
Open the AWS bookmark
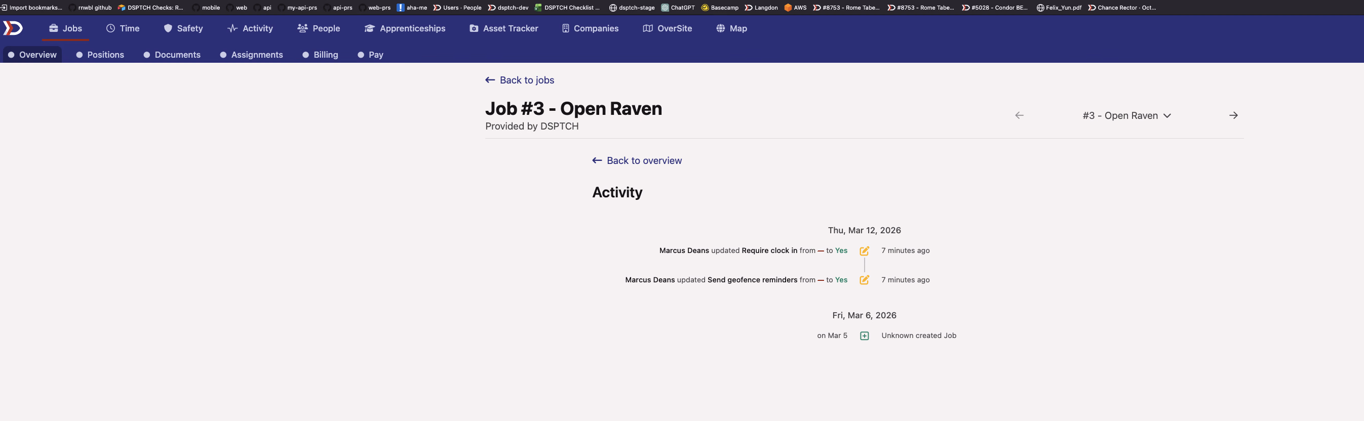pos(795,8)
